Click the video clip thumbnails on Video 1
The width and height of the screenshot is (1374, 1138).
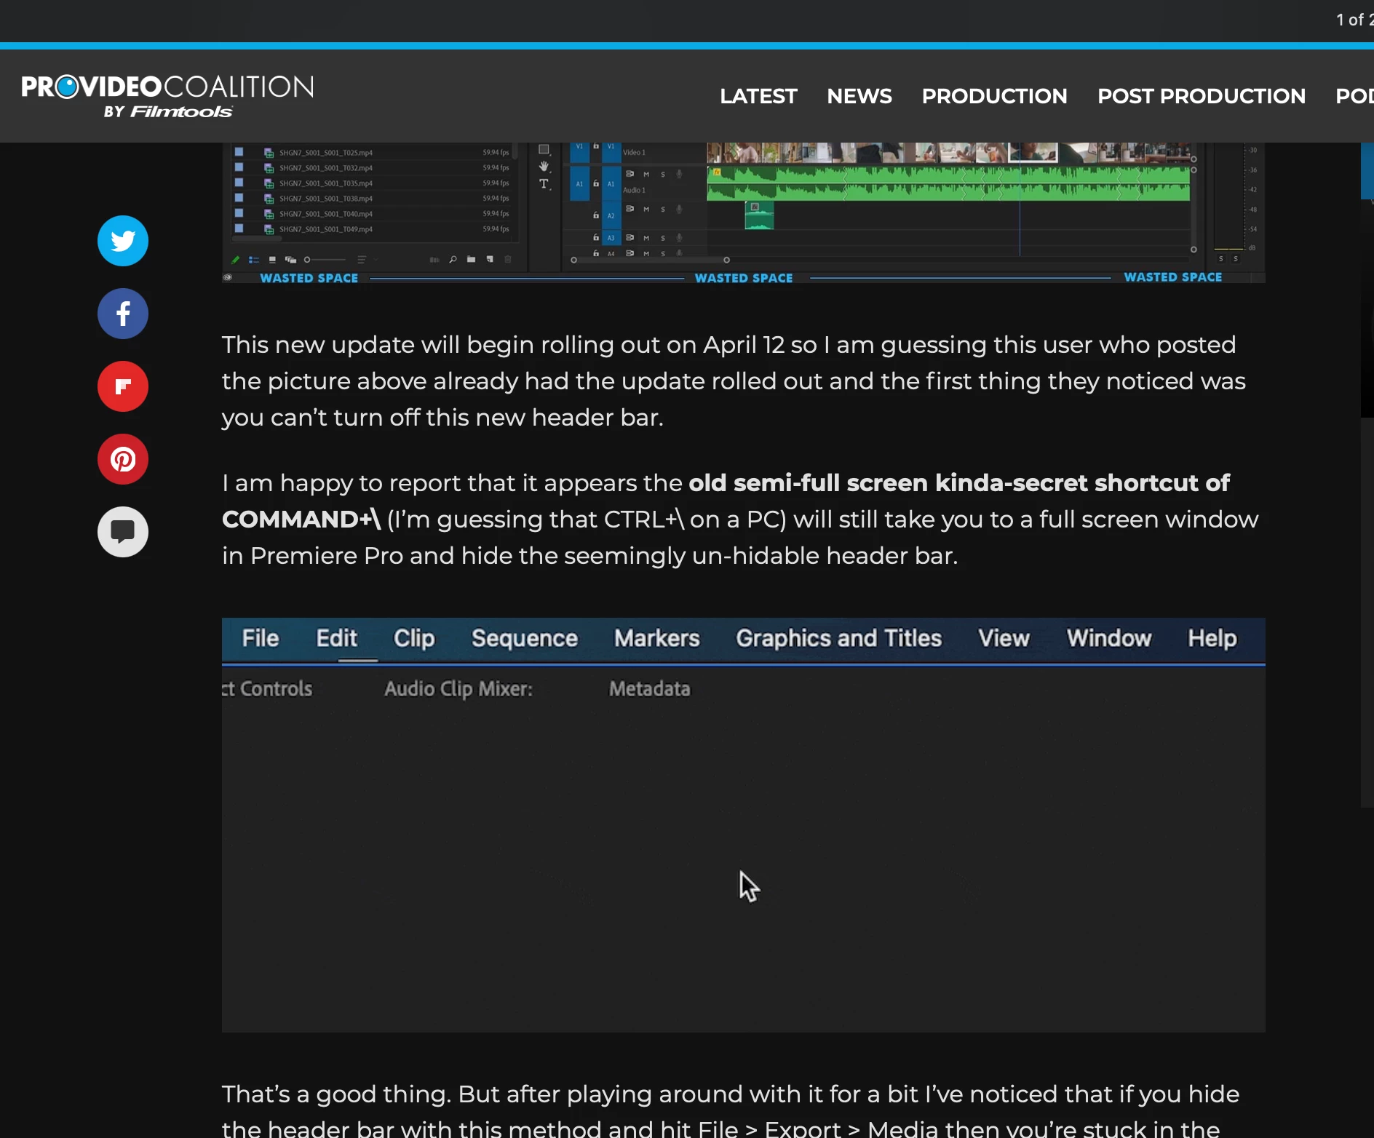click(x=949, y=153)
